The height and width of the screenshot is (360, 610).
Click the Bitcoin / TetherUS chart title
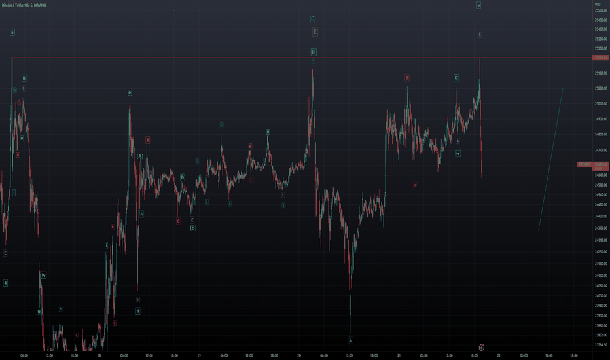[24, 5]
